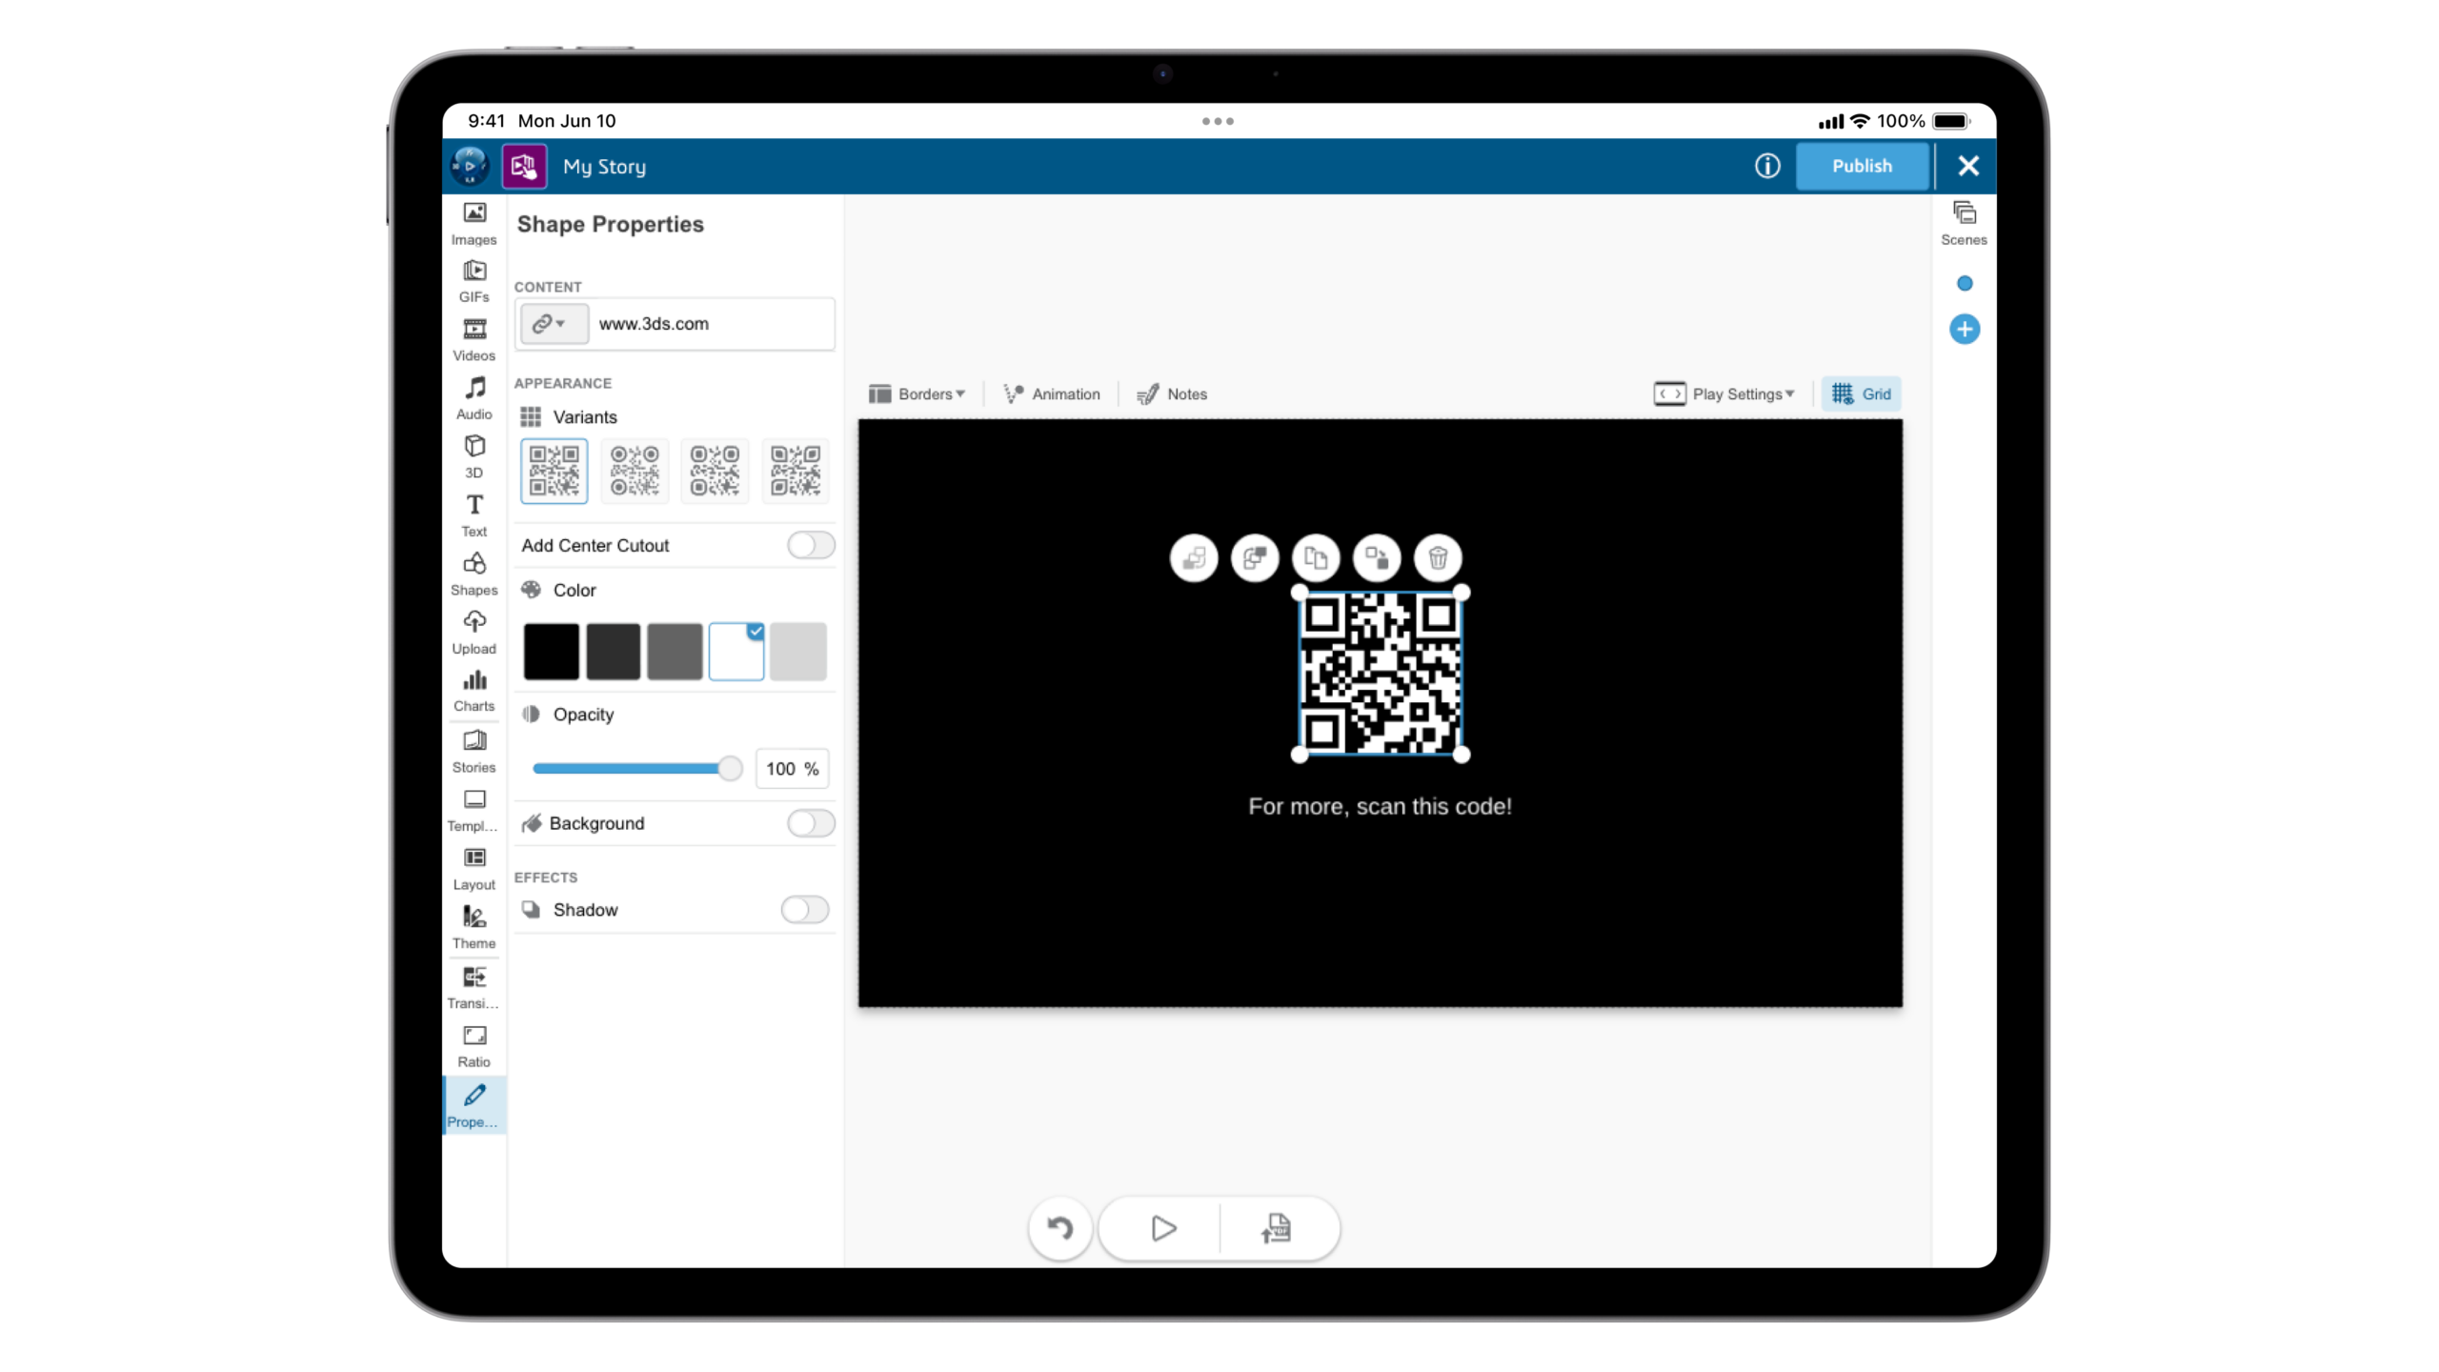
Task: Select the Properties sidebar tab
Action: 474,1105
